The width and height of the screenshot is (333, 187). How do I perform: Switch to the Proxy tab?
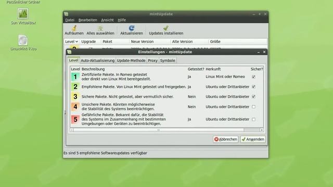(x=152, y=60)
